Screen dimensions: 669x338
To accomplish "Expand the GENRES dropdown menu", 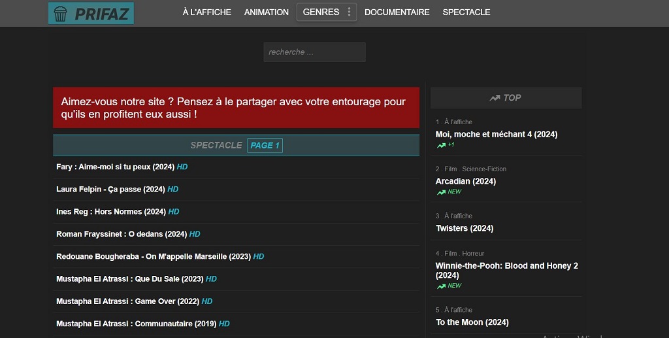I will 321,12.
